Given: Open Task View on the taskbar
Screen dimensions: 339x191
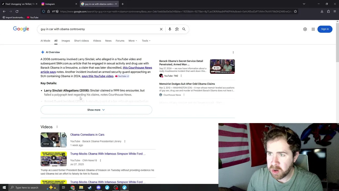Looking at the screenshot, I should point(64,188).
